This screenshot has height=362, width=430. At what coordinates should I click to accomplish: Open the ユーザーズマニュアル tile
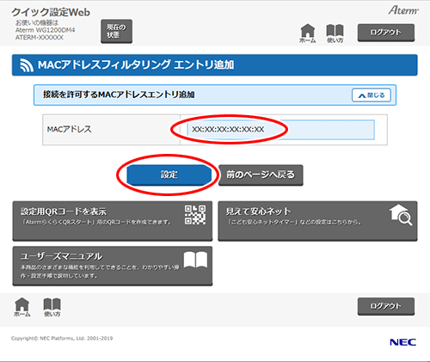(x=113, y=266)
